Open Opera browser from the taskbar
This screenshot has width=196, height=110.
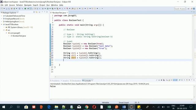pyautogui.click(x=94, y=107)
